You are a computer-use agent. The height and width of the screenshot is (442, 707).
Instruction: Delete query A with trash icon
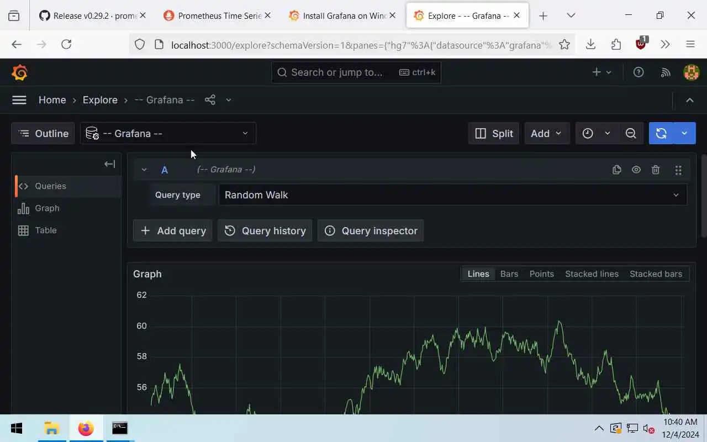tap(656, 170)
